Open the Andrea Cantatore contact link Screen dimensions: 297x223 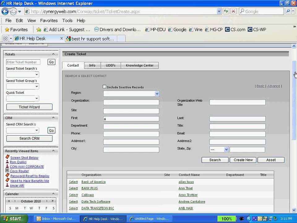click(192, 201)
